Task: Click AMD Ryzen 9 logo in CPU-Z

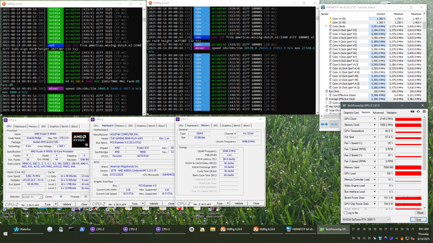Action: tap(81, 140)
